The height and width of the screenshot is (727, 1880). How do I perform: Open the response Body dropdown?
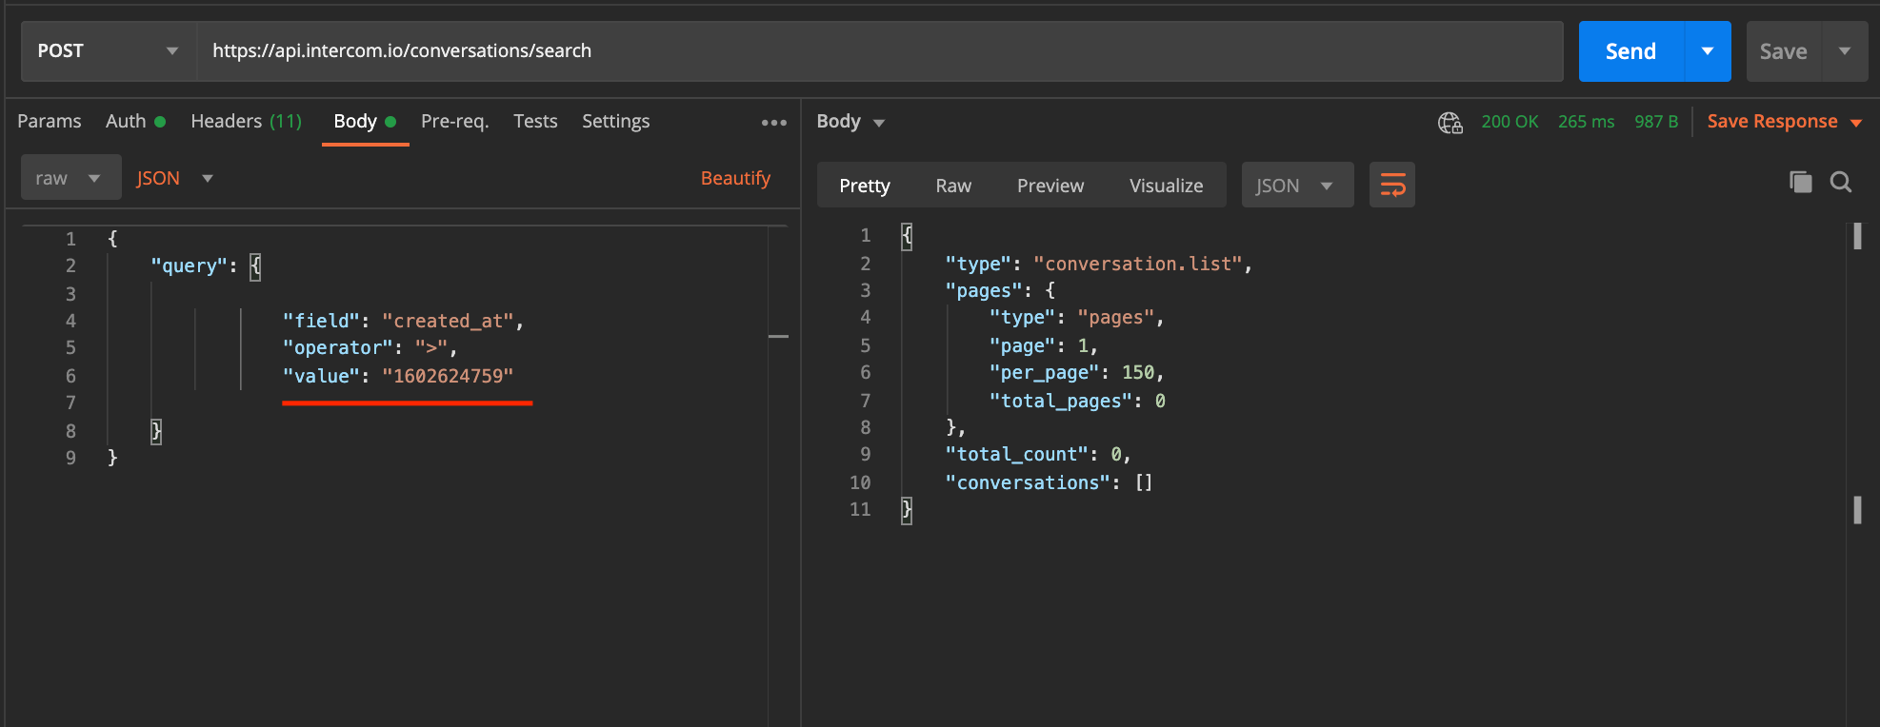click(x=850, y=121)
